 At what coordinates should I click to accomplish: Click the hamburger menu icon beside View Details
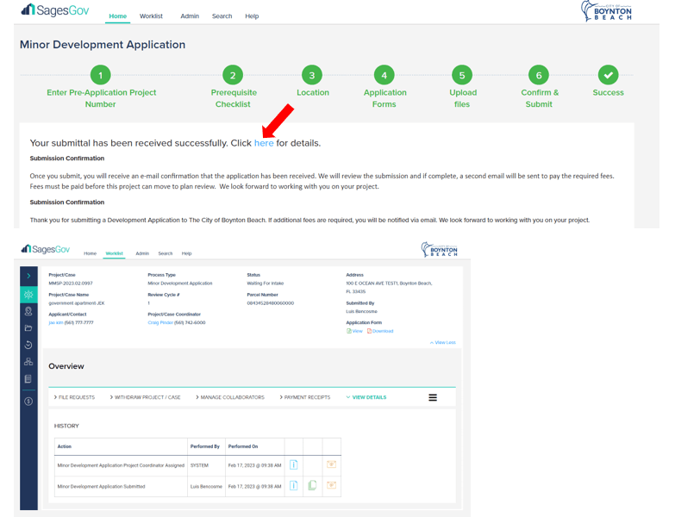433,397
